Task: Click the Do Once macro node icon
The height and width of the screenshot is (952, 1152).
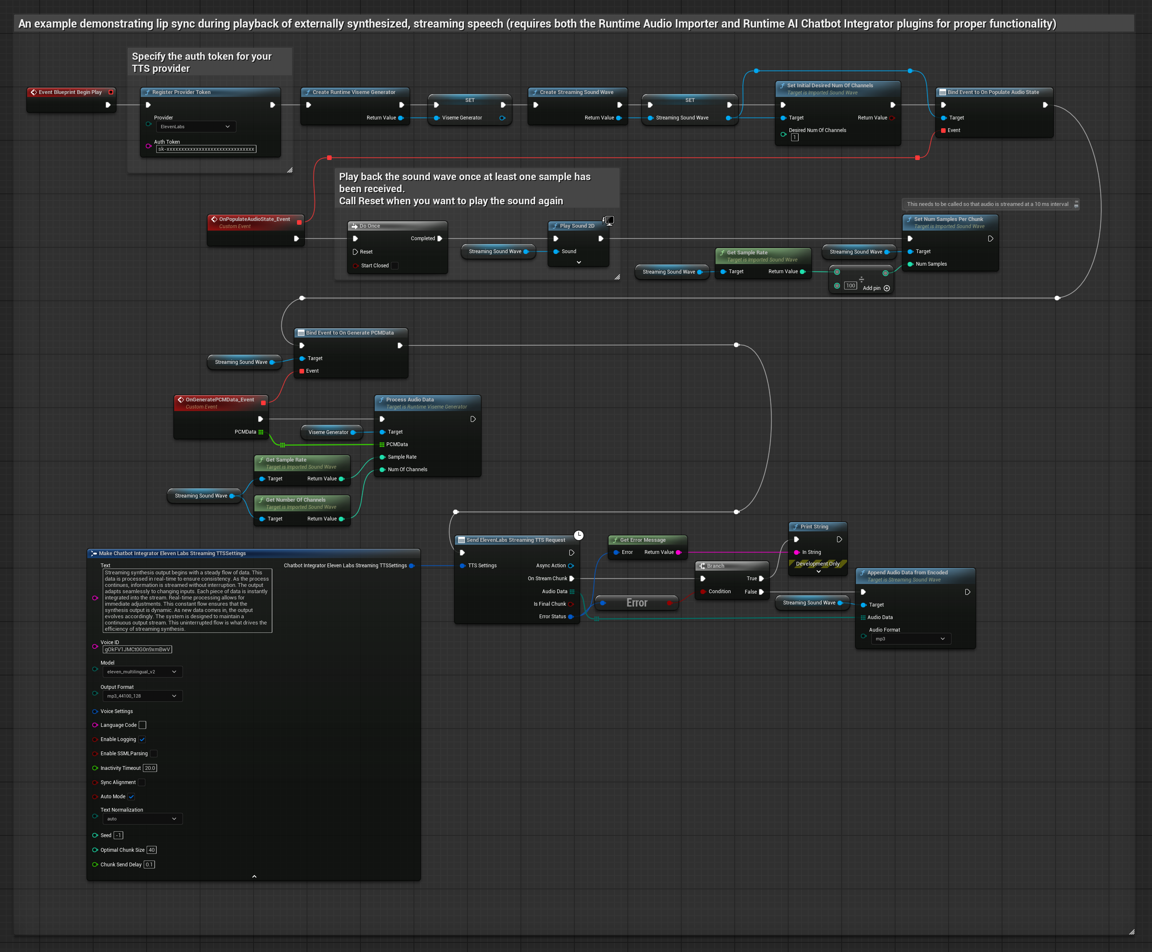Action: click(x=354, y=226)
